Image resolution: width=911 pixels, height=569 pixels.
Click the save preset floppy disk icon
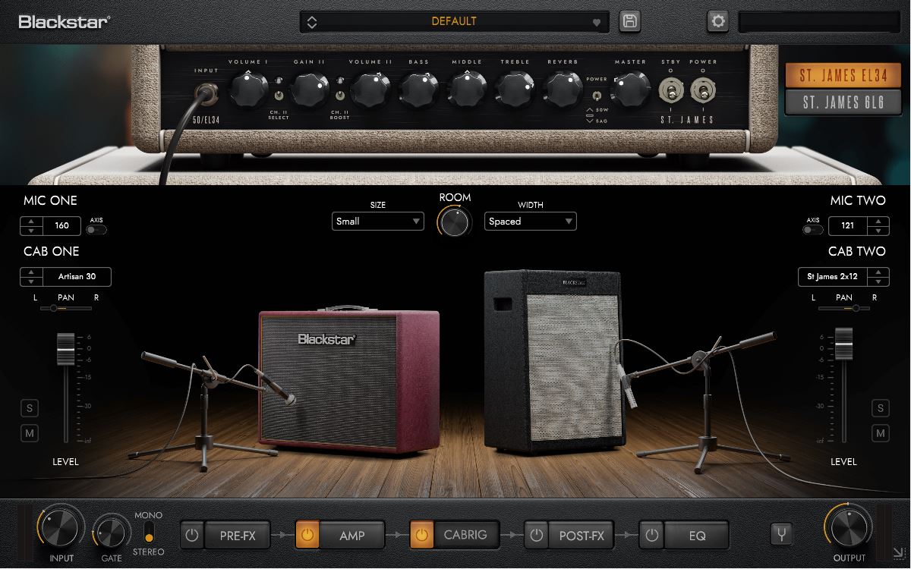[x=630, y=21]
